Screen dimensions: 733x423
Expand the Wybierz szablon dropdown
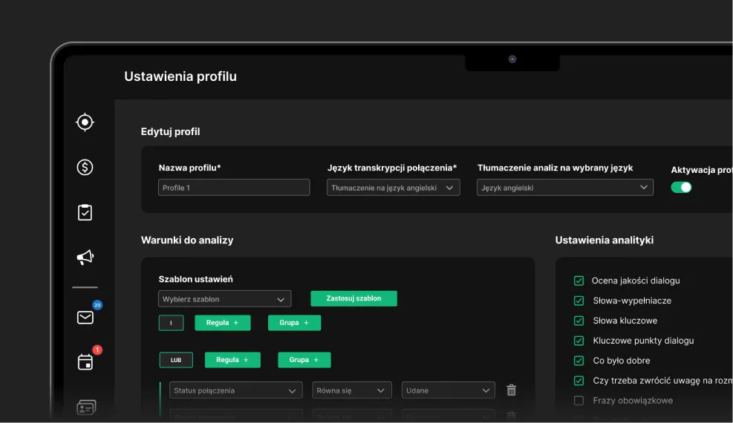point(224,299)
